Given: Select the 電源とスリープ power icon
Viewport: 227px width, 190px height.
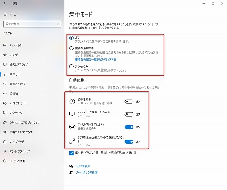Looking at the screenshot, I should click(5, 84).
